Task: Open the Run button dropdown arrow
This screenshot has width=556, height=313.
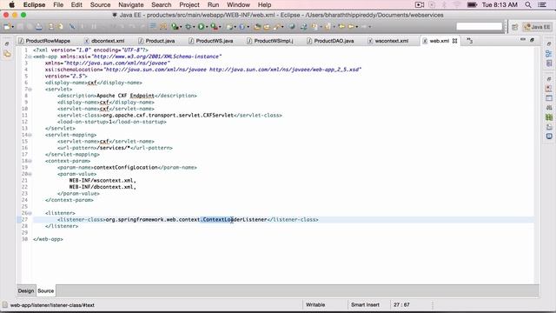Action: 207,27
